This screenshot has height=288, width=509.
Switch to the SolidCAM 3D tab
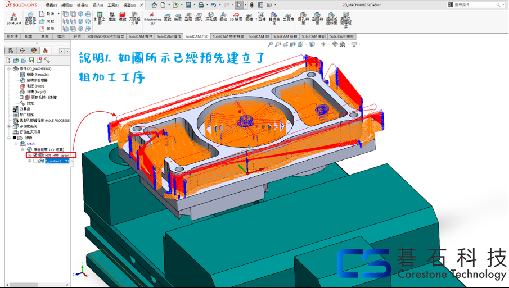pos(258,36)
